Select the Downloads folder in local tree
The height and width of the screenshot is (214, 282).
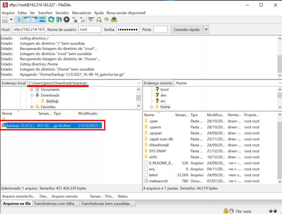click(50, 95)
